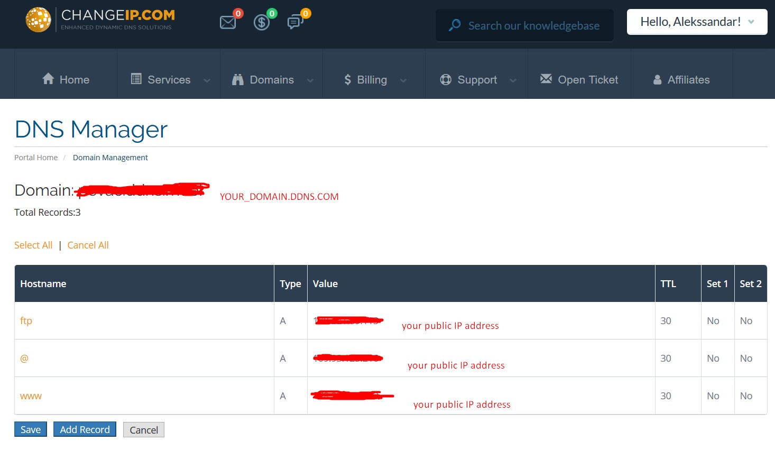Viewport: 775px width, 450px height.
Task: Click the dollar billing notifications icon
Action: pyautogui.click(x=262, y=22)
